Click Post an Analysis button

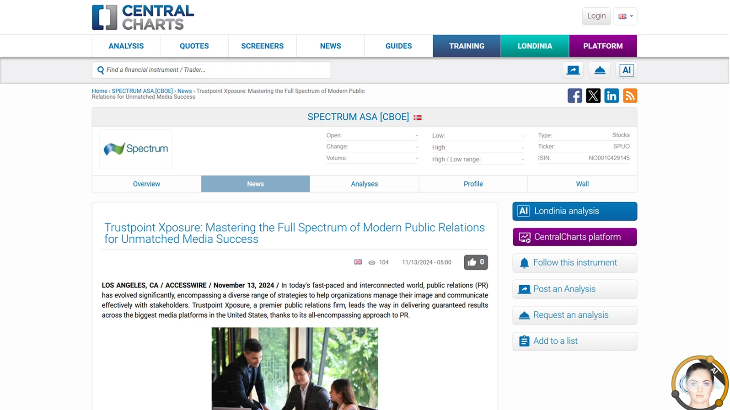[x=575, y=289]
